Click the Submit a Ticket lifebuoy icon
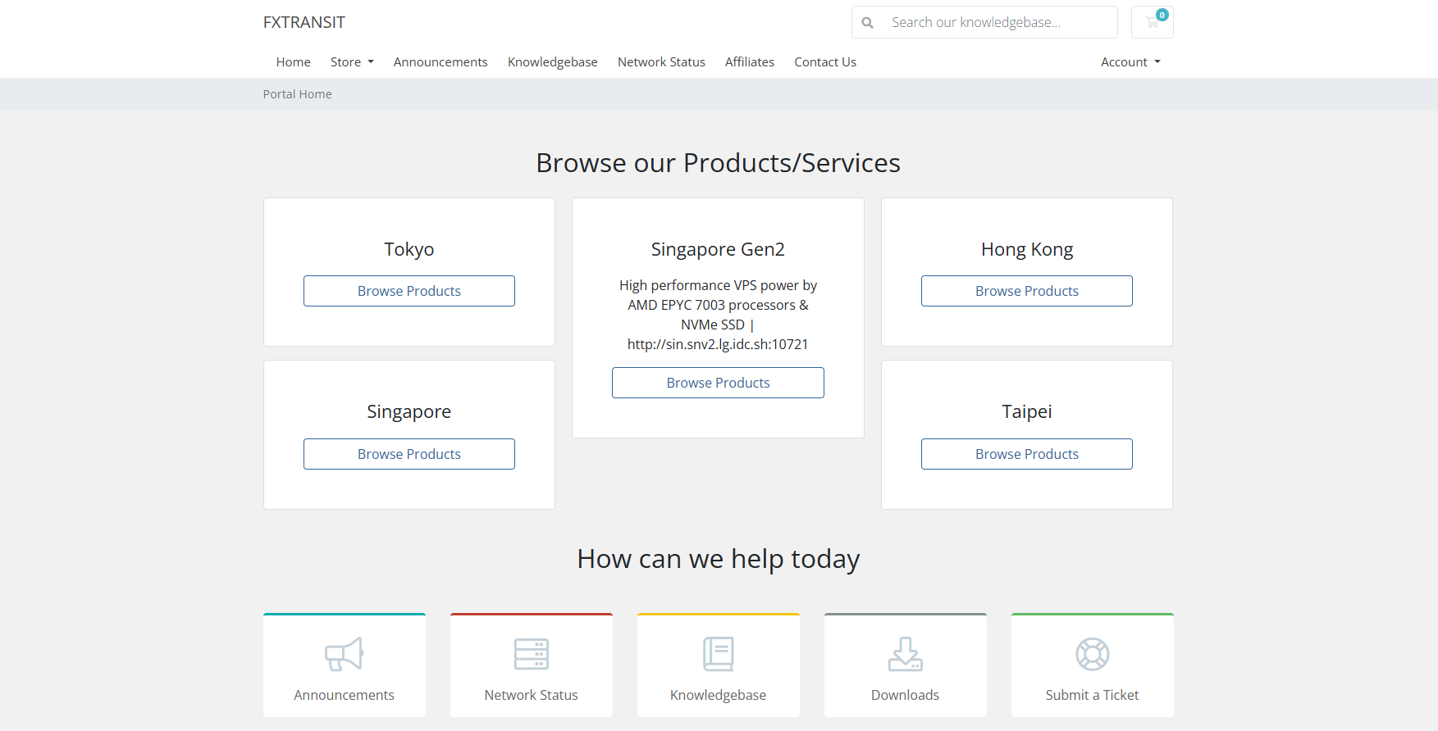The image size is (1438, 731). 1092,654
